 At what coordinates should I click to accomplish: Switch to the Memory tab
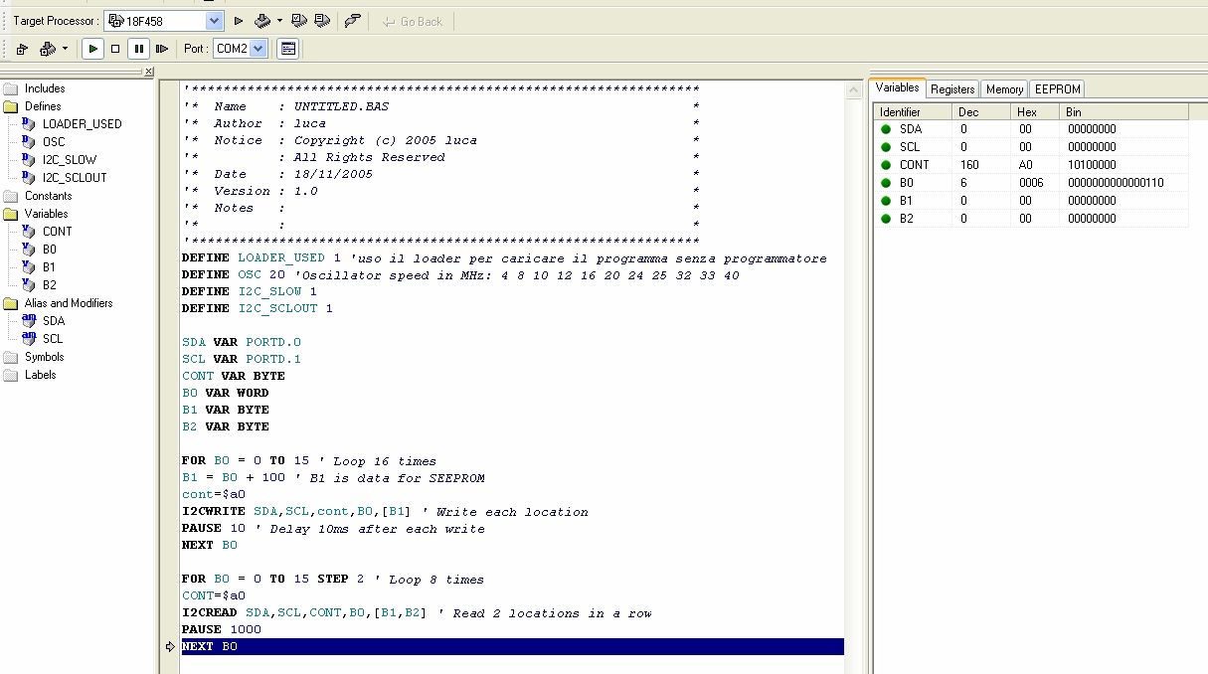(x=1004, y=89)
